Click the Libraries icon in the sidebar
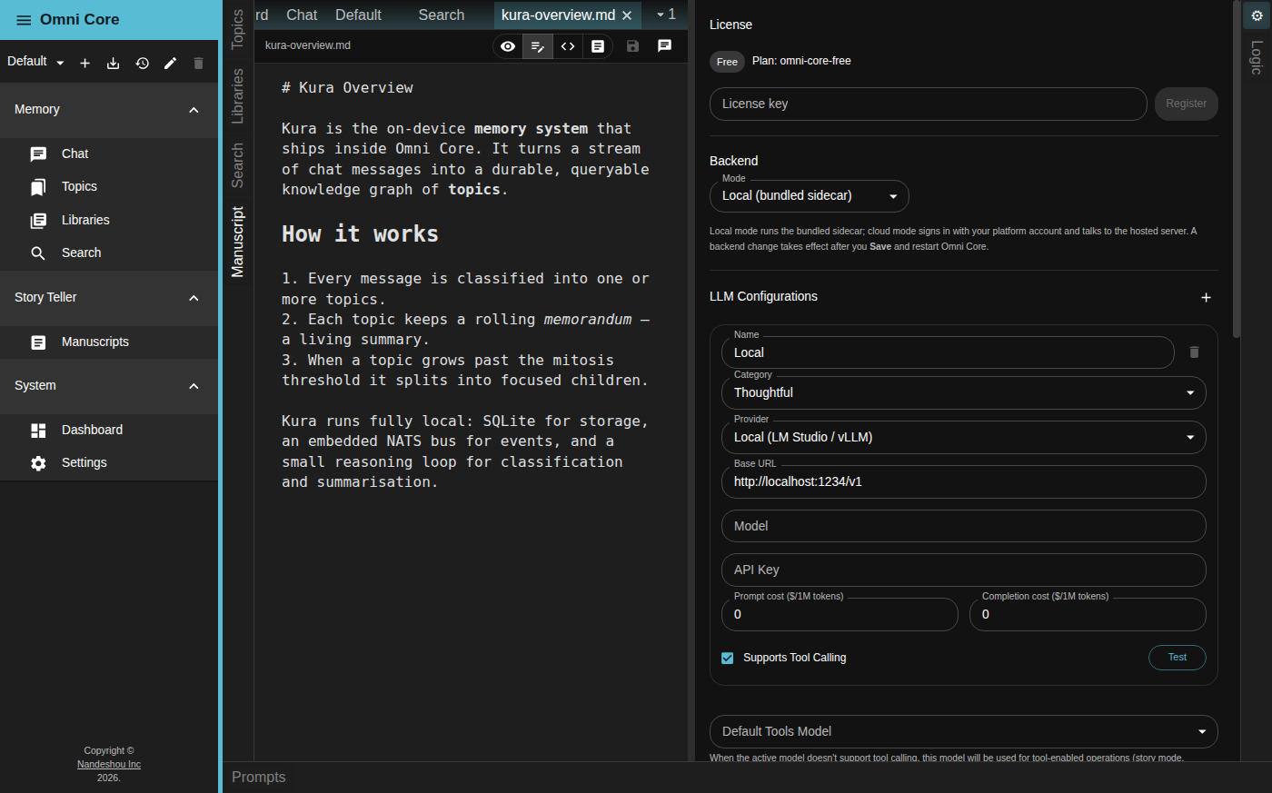The height and width of the screenshot is (793, 1272). tap(38, 221)
